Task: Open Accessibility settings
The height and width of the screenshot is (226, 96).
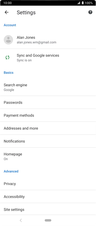Action: point(48,197)
